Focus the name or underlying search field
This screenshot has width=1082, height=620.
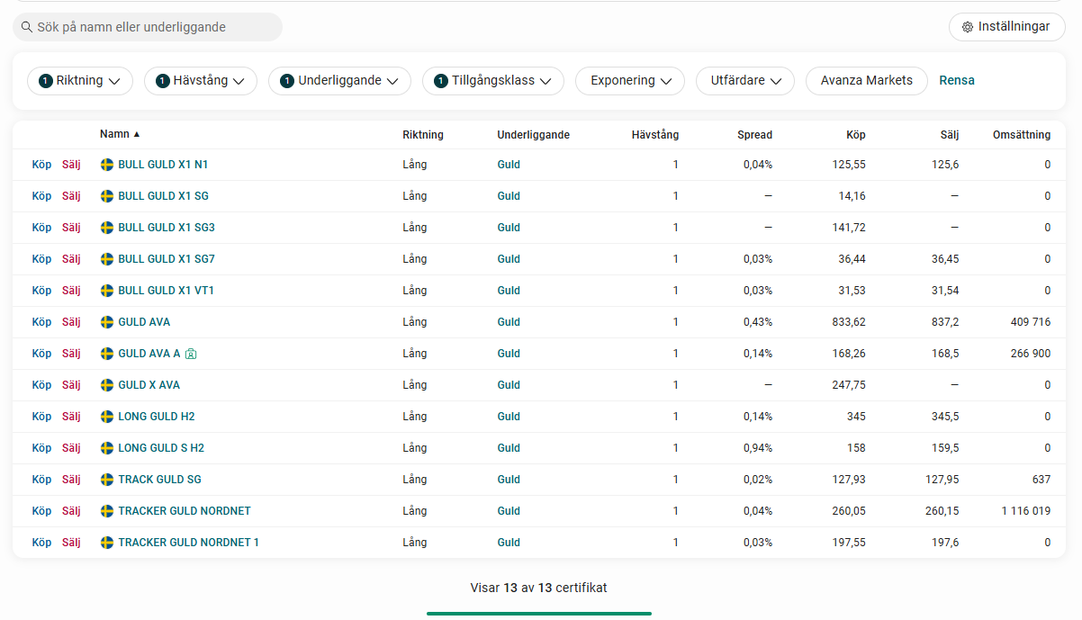(153, 27)
